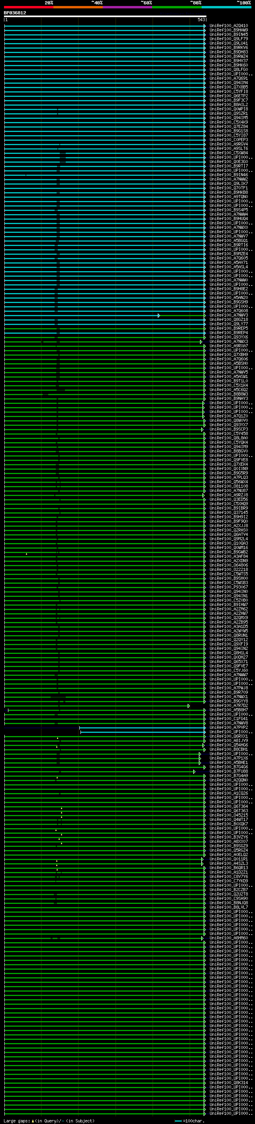255x1124 pixels.
Task: Select the UniRef100_A9RZJ8 entry
Action: tap(228, 495)
